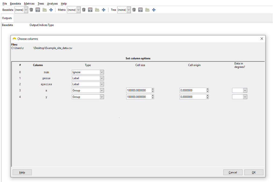The width and height of the screenshot is (273, 182).
Task: Open the Analyses menu
Action: [52, 4]
